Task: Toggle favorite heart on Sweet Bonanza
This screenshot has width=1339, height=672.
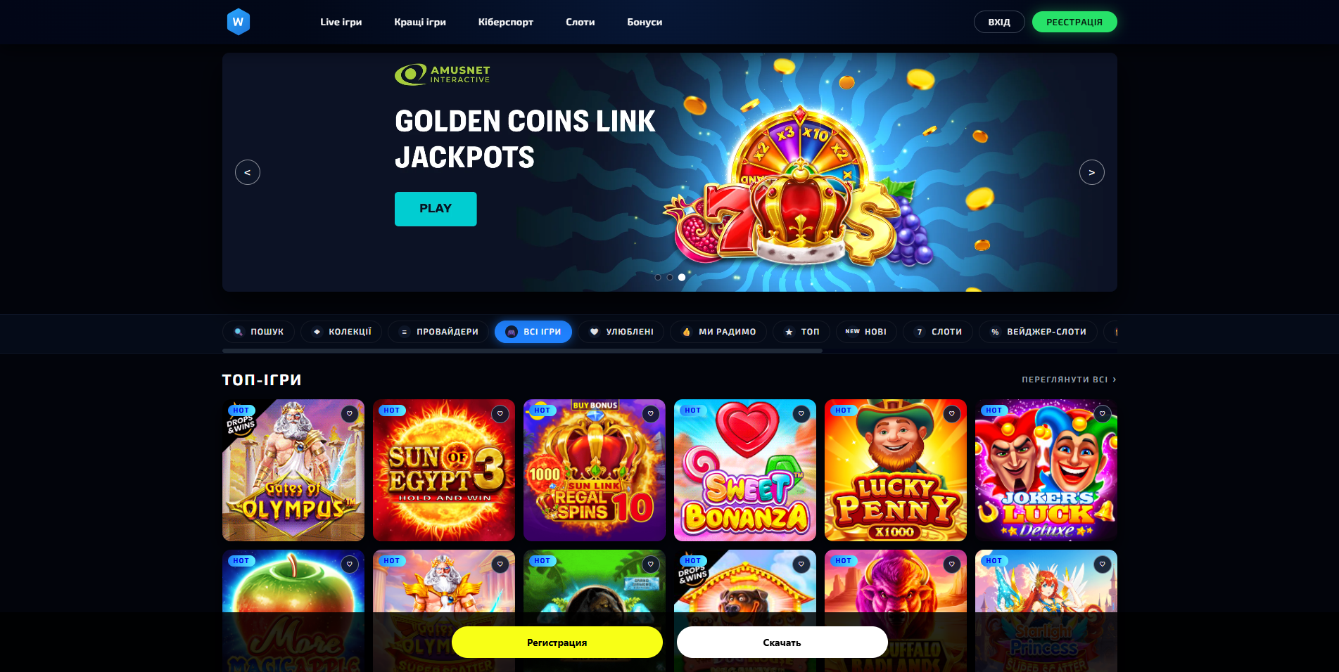Action: [801, 414]
